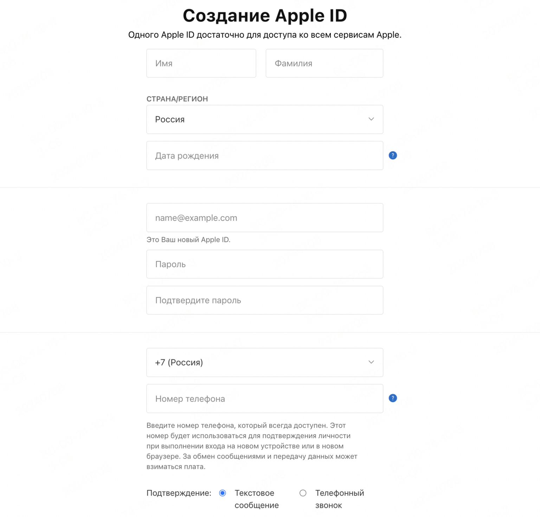The width and height of the screenshot is (540, 517).
Task: Open the date of birth help icon
Action: [393, 155]
